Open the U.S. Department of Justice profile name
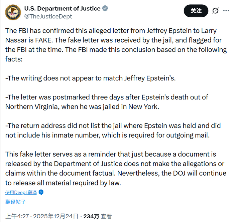Image resolution: width=234 pixels, height=222 pixels. coord(62,8)
